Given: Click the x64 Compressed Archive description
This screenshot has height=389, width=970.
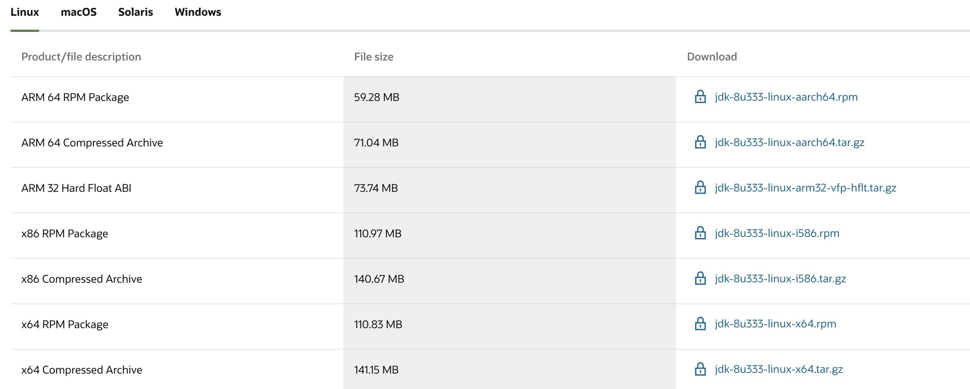Looking at the screenshot, I should [x=82, y=370].
